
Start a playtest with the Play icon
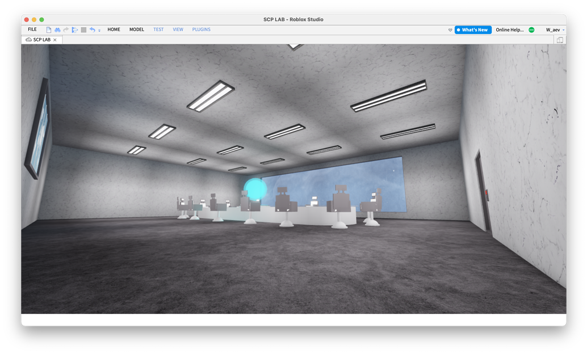click(74, 29)
